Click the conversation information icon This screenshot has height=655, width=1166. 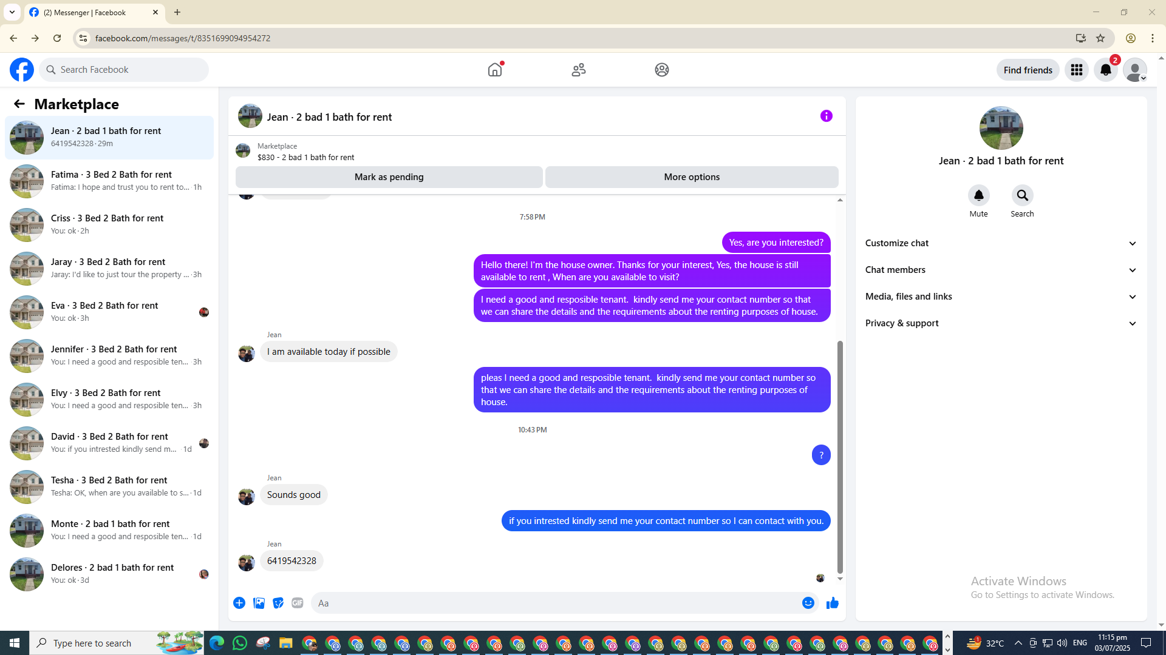point(826,116)
